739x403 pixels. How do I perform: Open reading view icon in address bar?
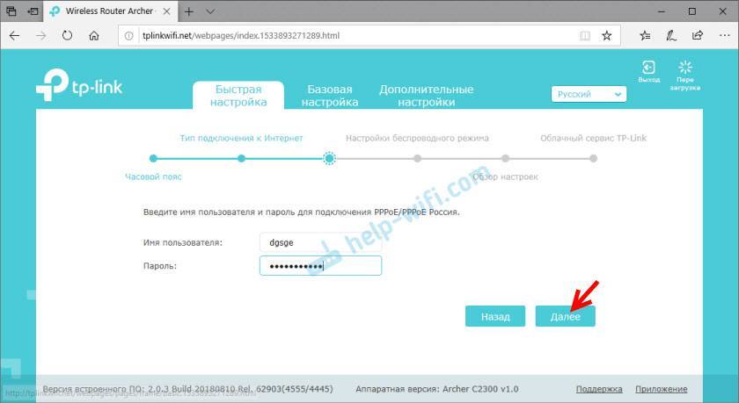point(585,36)
